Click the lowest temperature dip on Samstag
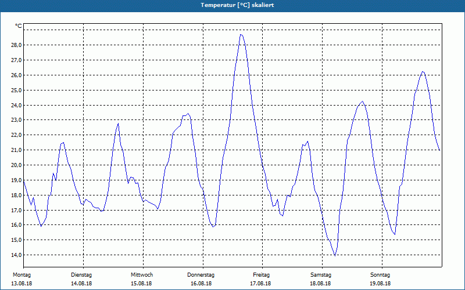This screenshot has height=290, width=465. pyautogui.click(x=335, y=255)
